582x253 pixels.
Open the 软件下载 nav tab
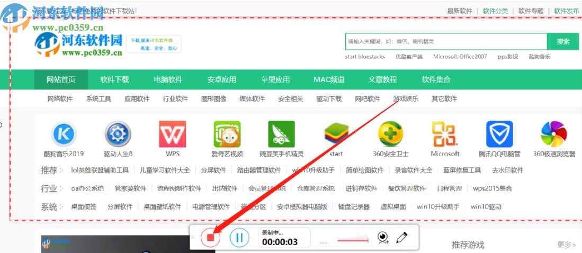coord(115,79)
